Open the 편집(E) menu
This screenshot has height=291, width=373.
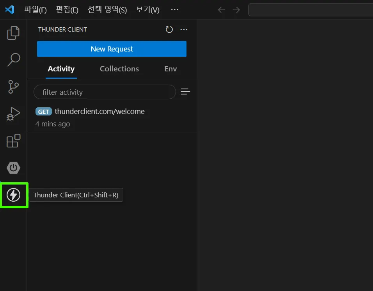(67, 10)
